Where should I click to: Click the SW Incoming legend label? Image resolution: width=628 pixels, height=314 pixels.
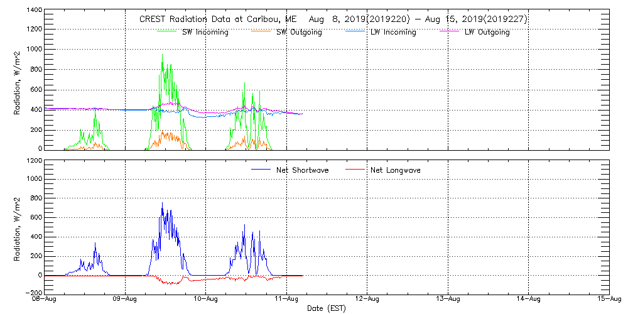(205, 33)
